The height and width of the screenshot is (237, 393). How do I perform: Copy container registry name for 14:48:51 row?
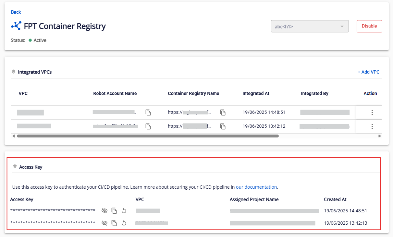coord(223,113)
